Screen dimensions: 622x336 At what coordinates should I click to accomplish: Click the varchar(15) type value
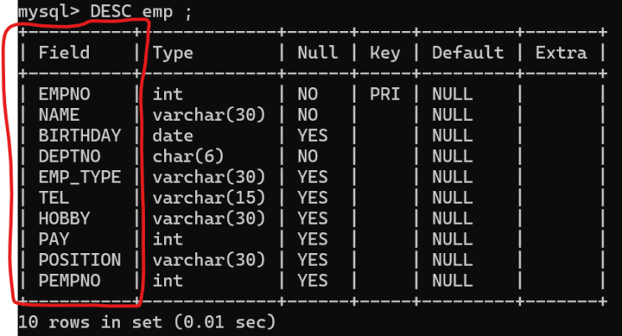pos(208,198)
